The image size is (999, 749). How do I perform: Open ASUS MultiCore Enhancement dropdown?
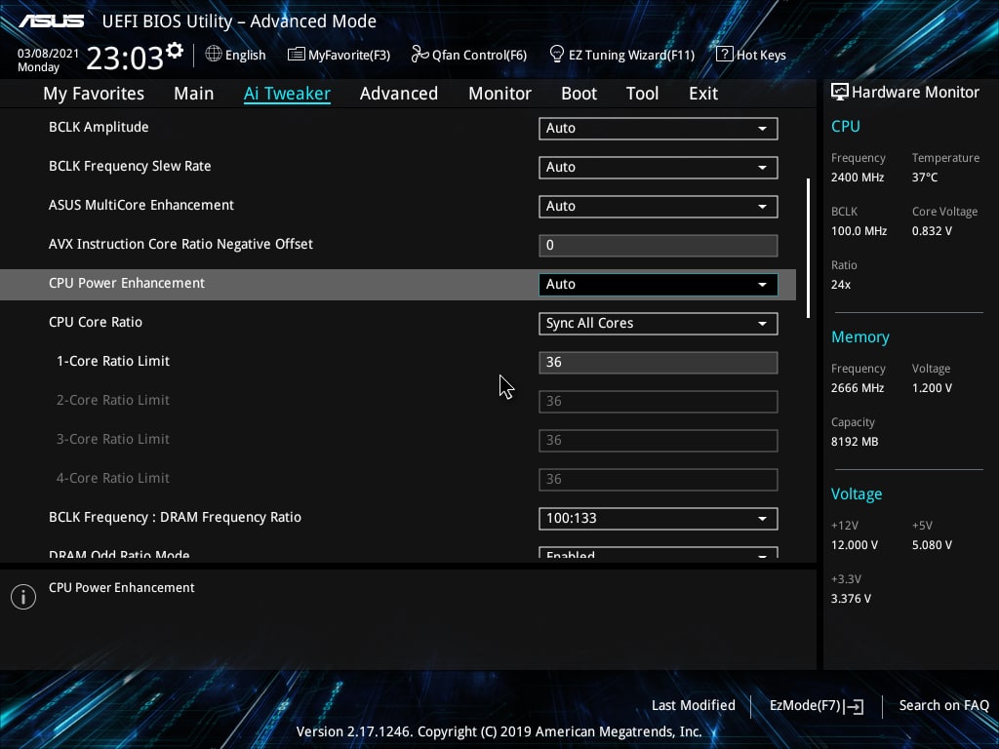point(659,207)
